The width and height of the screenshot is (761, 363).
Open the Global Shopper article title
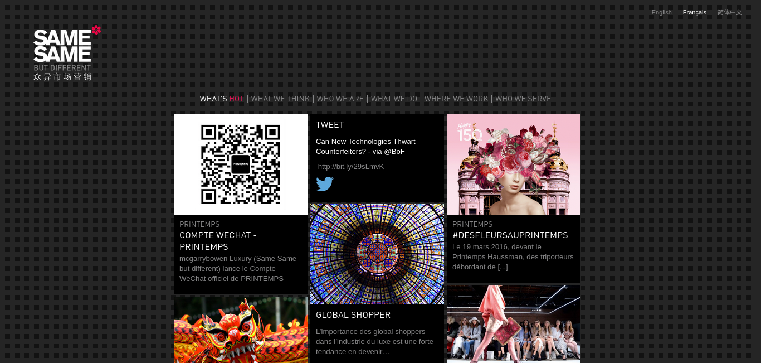pos(353,315)
